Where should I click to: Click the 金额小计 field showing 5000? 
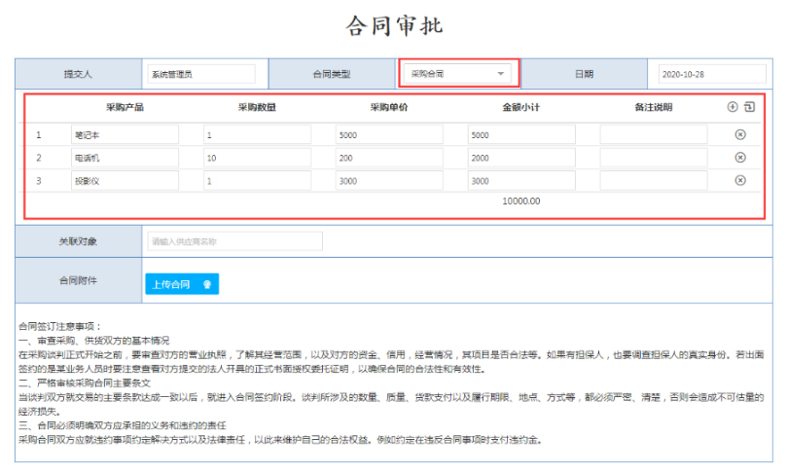coord(520,135)
